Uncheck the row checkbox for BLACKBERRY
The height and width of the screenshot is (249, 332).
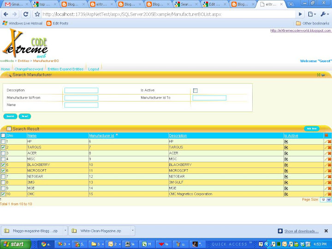pyautogui.click(x=3, y=165)
